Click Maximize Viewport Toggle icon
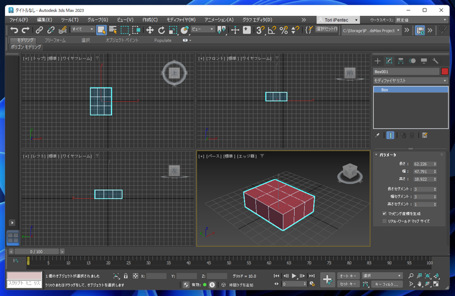 436,284
